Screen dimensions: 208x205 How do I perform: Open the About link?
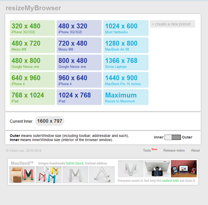click(x=195, y=150)
